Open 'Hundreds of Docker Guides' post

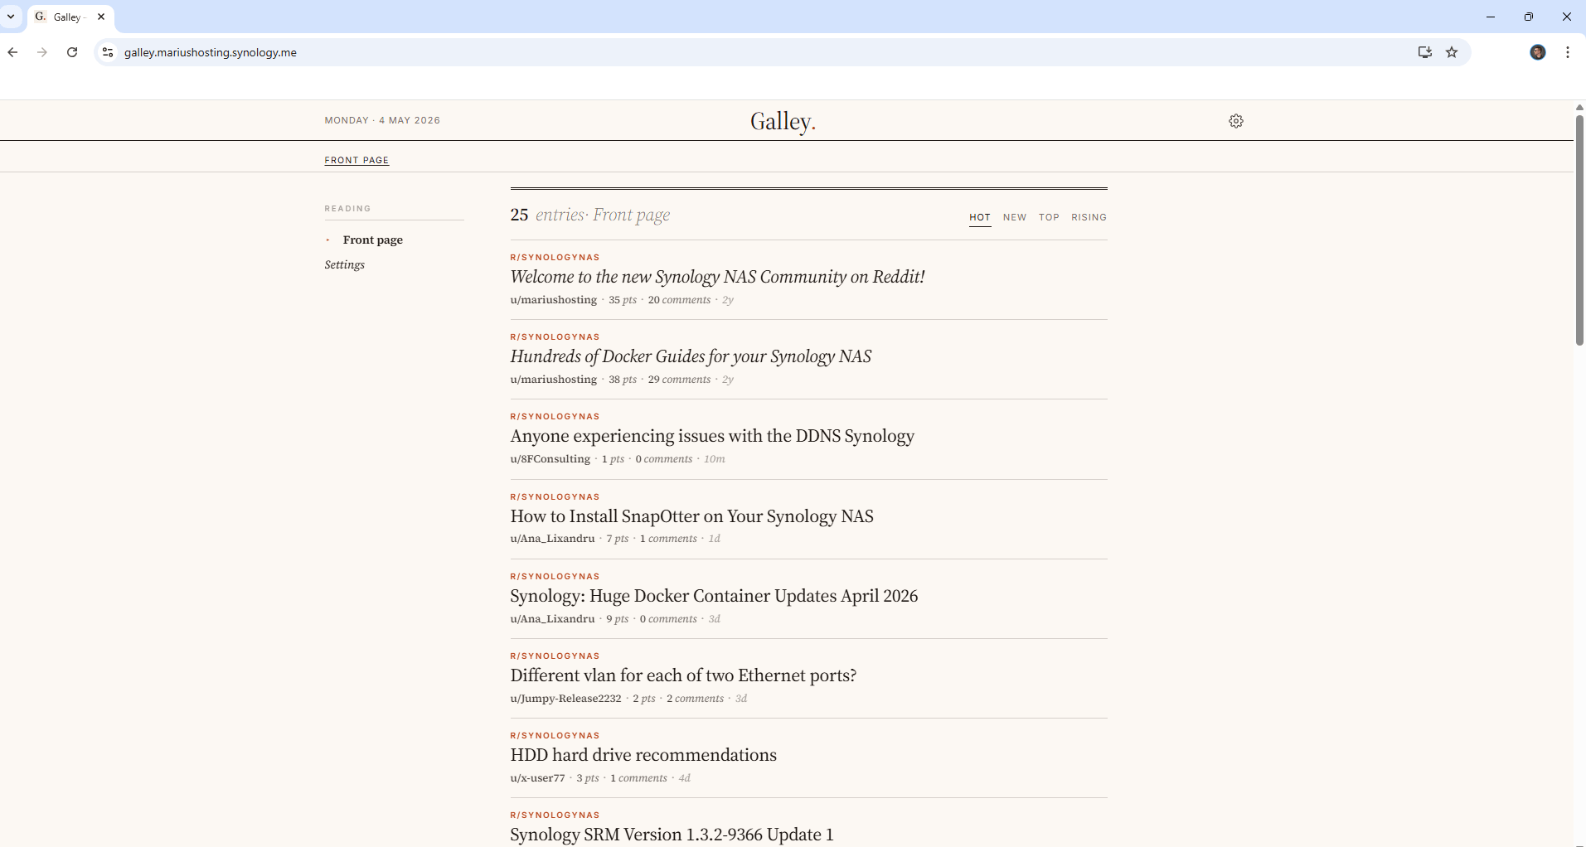691,356
